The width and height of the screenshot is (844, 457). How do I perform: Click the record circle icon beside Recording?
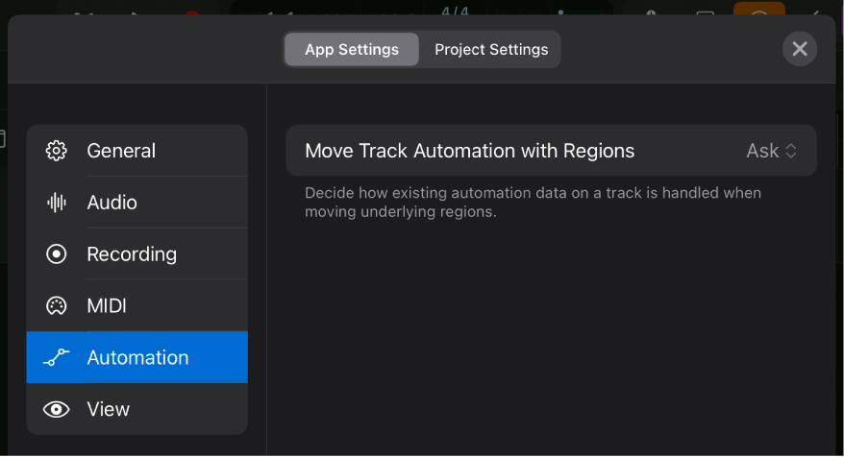pyautogui.click(x=57, y=254)
